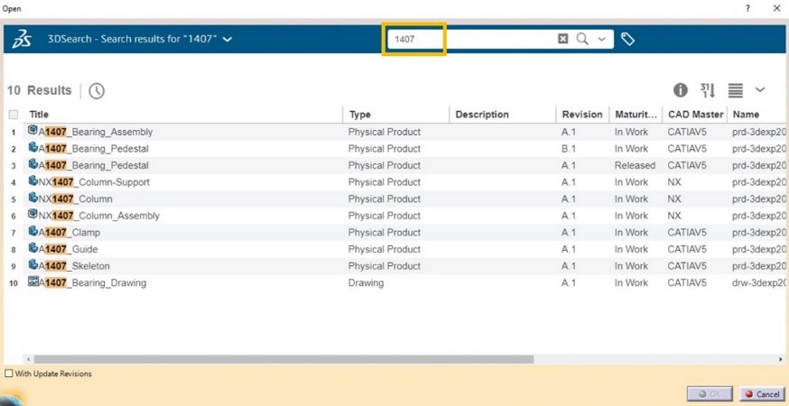Expand the 3DSearch results title dropdown
This screenshot has width=789, height=406.
coord(227,39)
